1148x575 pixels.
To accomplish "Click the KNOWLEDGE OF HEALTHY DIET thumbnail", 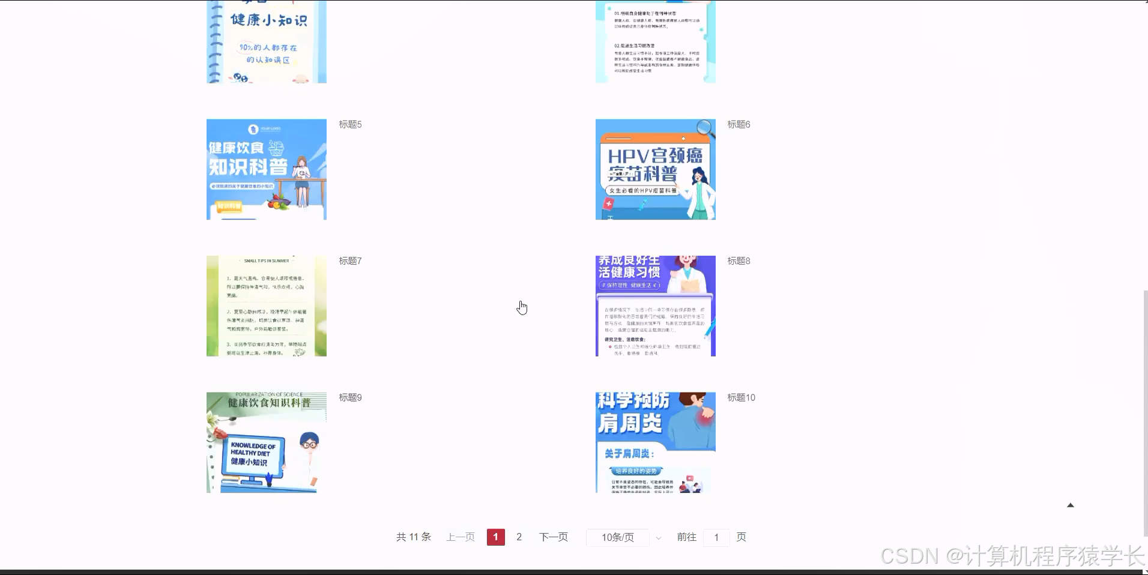I will (266, 442).
